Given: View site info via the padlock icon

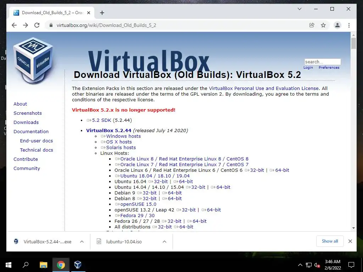Looking at the screenshot, I should click(51, 25).
